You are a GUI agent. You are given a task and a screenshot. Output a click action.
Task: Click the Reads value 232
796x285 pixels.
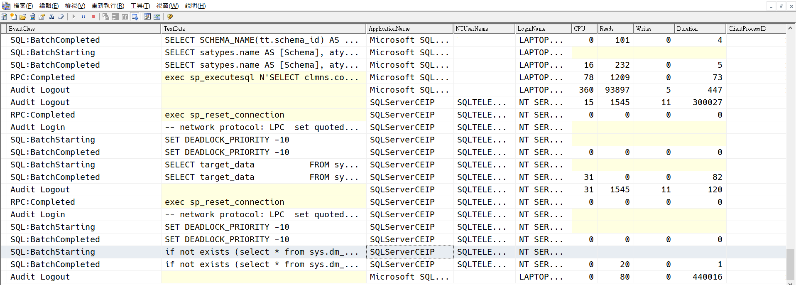[622, 65]
